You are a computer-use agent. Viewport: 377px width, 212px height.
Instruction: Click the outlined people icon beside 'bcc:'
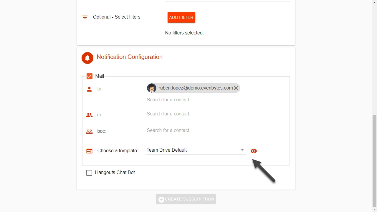(89, 132)
